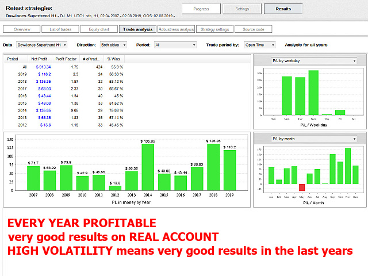The height and width of the screenshot is (276, 368).
Task: Switch to the Results tab
Action: click(x=283, y=9)
